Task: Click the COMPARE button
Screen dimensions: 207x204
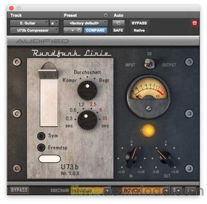Action: (x=95, y=30)
